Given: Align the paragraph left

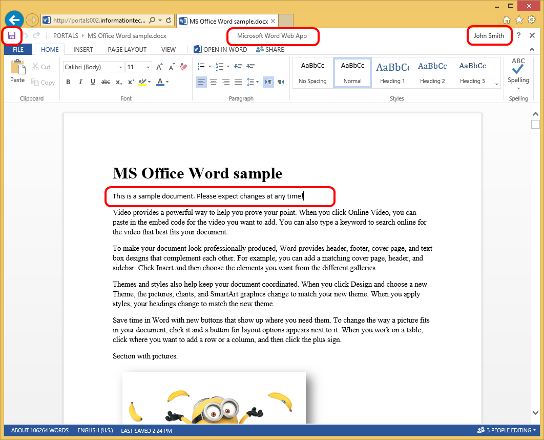Looking at the screenshot, I should tap(201, 82).
